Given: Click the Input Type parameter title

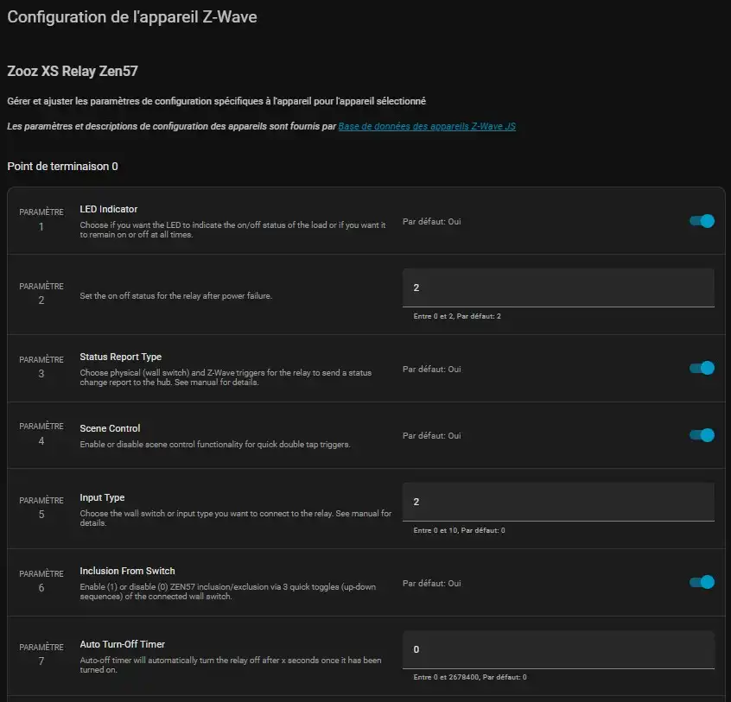Looking at the screenshot, I should pos(102,497).
